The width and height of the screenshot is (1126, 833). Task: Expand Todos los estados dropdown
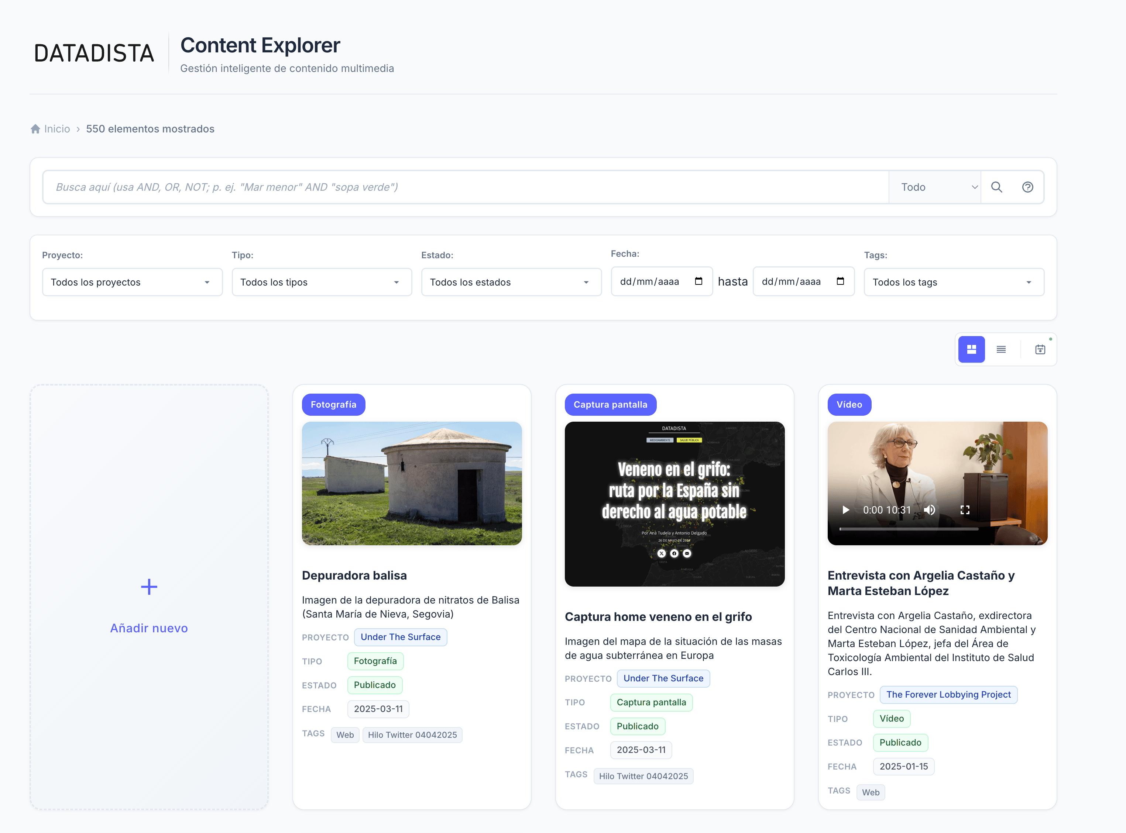[x=511, y=282]
